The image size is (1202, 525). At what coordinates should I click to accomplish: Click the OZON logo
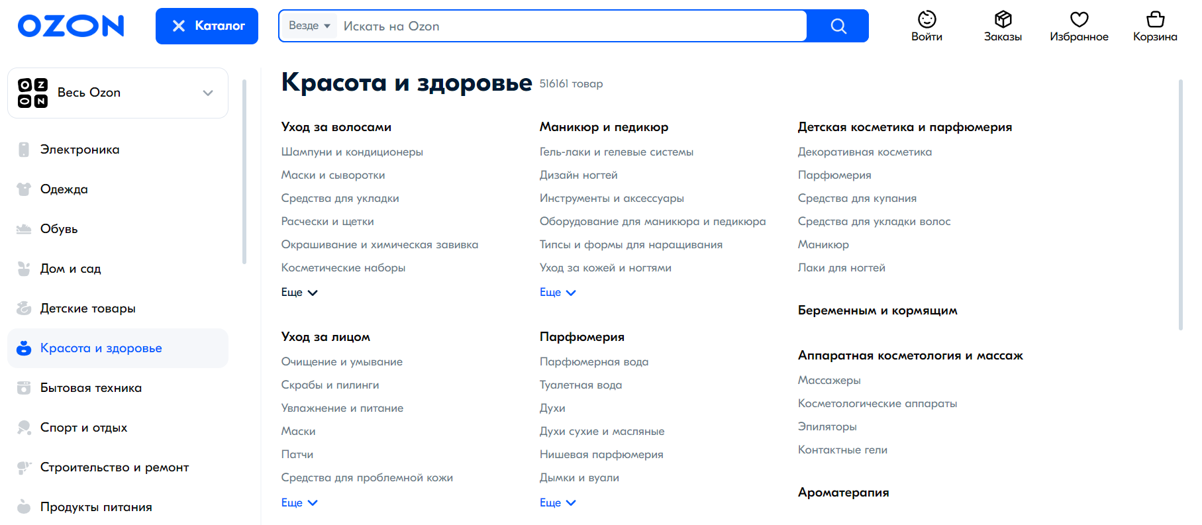(x=71, y=26)
